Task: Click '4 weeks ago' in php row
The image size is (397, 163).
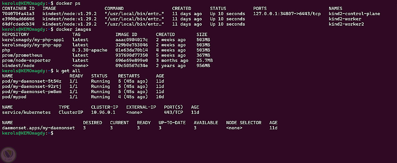Action: pos(171,50)
